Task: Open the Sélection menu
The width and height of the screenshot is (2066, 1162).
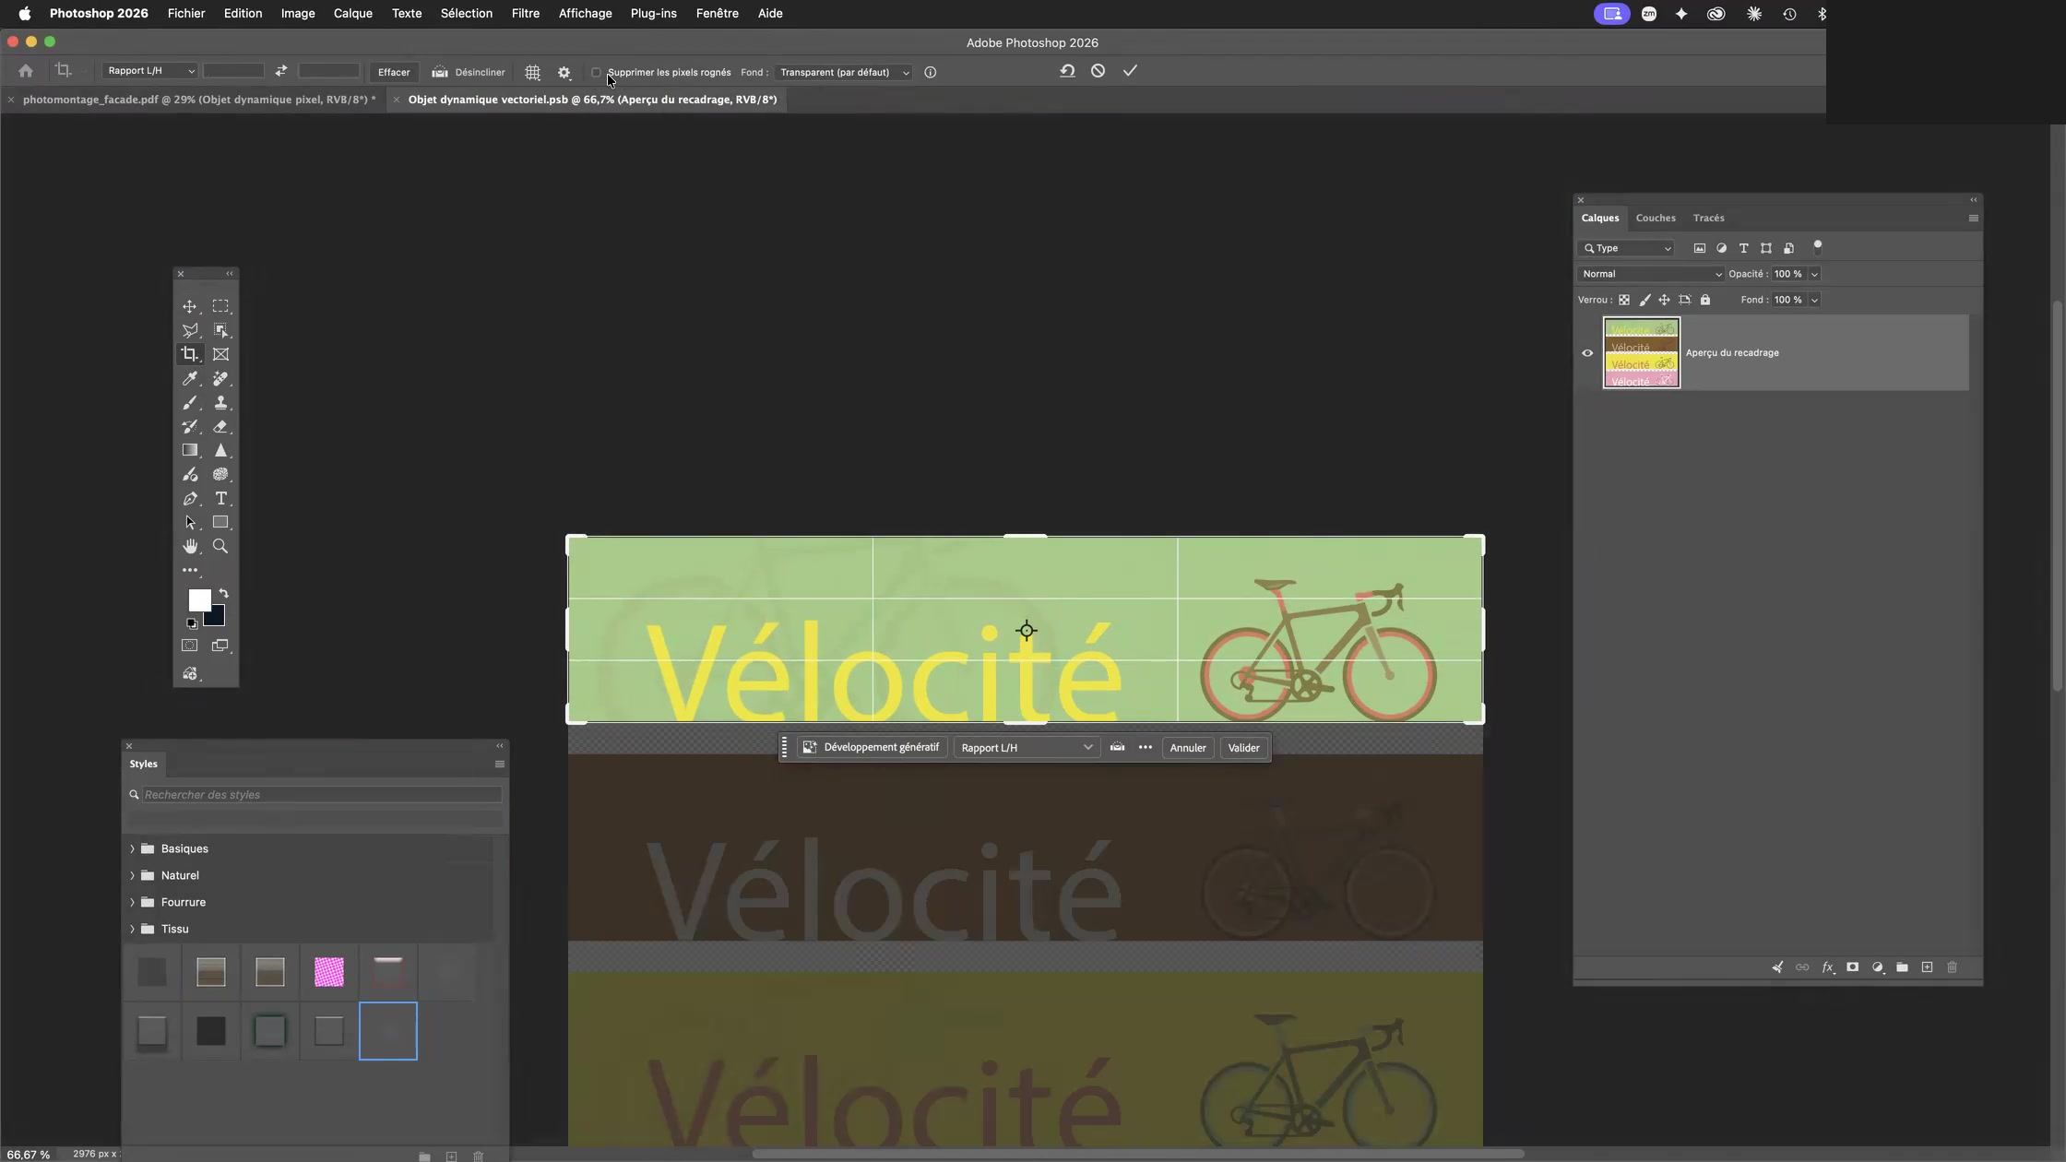Action: pyautogui.click(x=466, y=13)
